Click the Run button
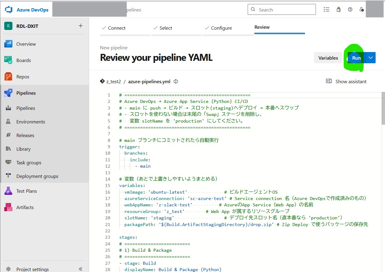The image size is (385, 272). tap(356, 58)
